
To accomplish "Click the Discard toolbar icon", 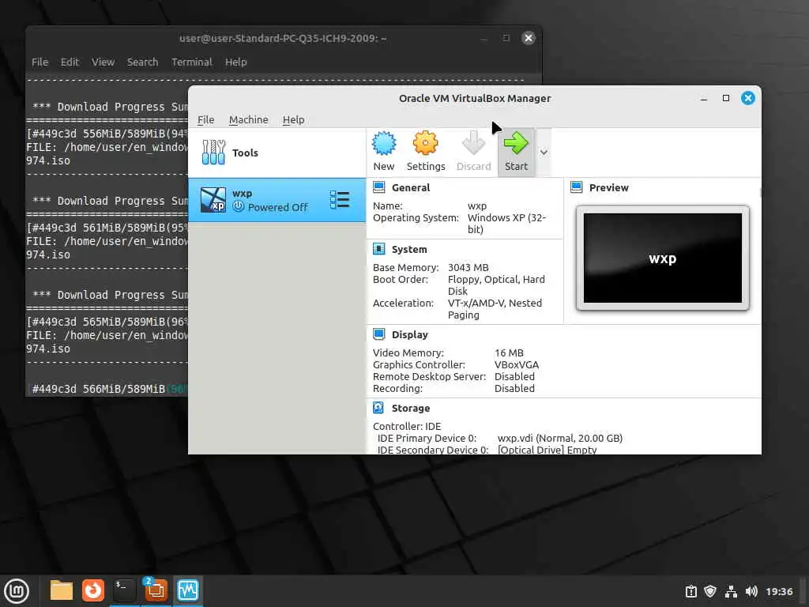I will tap(473, 144).
